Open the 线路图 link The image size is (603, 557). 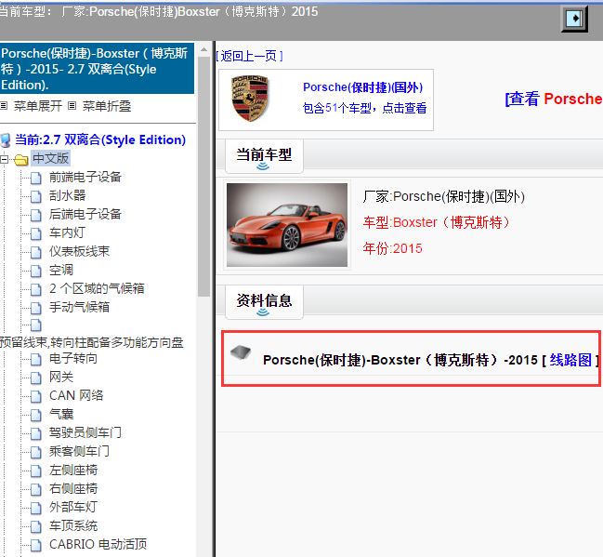pyautogui.click(x=570, y=360)
